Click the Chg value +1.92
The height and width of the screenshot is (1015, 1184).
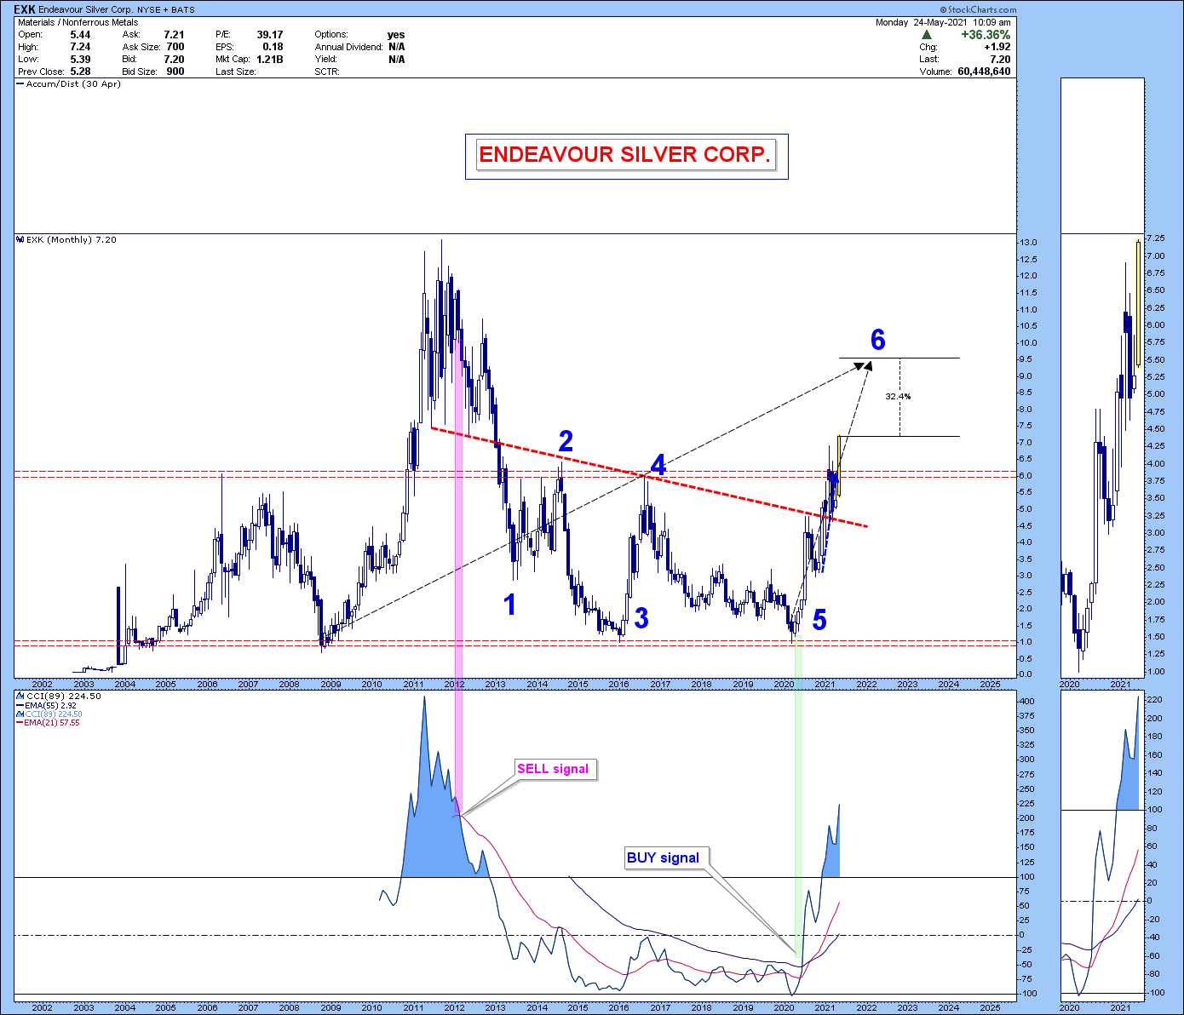click(997, 47)
